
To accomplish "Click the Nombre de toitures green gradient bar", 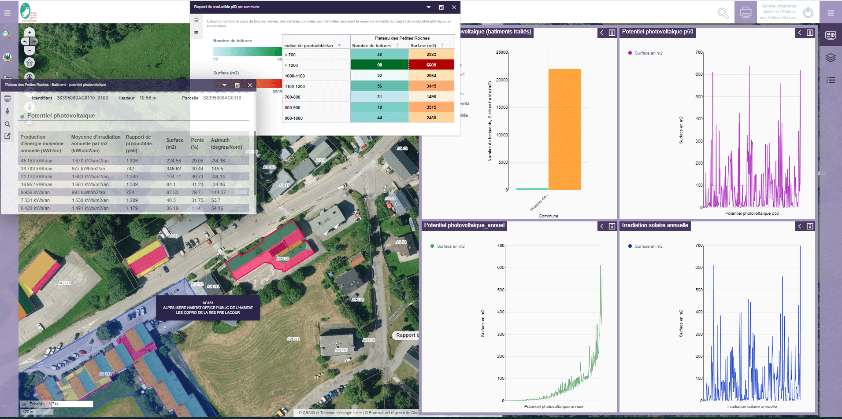I will click(248, 51).
